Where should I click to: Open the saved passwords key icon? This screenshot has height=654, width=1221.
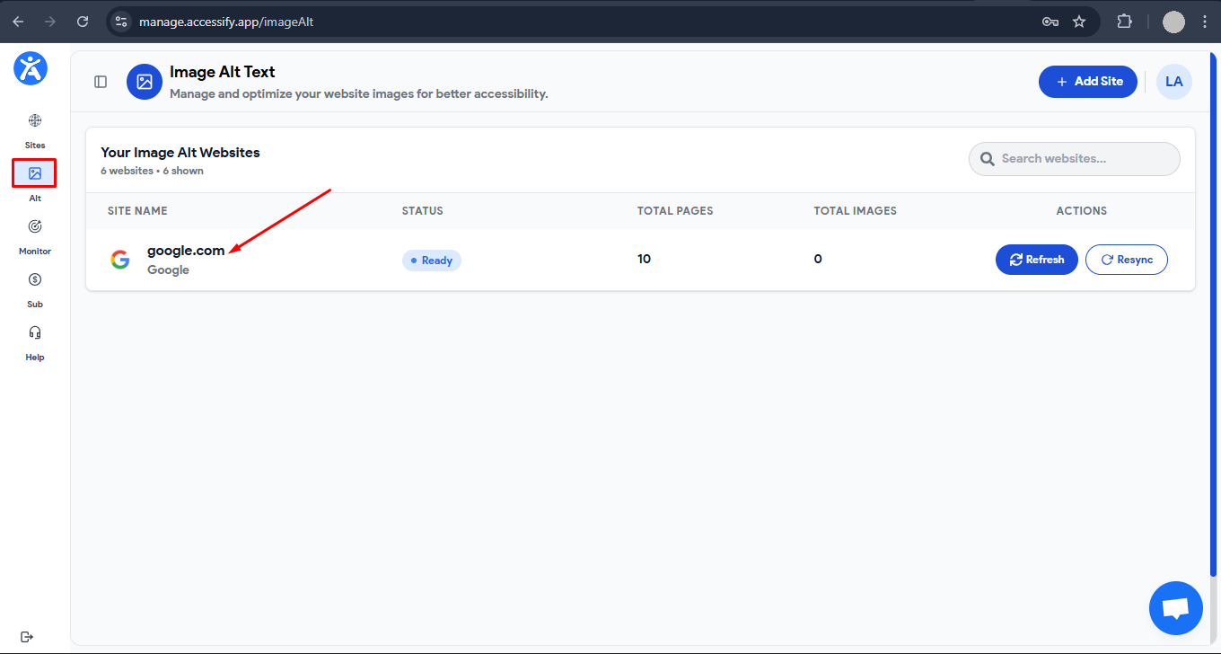click(x=1050, y=22)
